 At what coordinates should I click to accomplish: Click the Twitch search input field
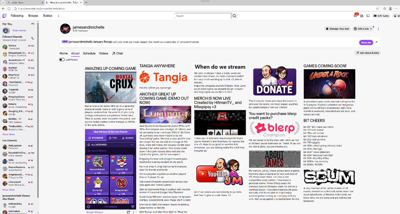203,16
